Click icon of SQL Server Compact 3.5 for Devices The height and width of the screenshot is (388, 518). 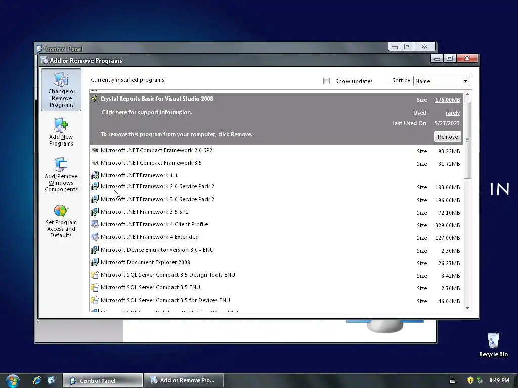[95, 300]
